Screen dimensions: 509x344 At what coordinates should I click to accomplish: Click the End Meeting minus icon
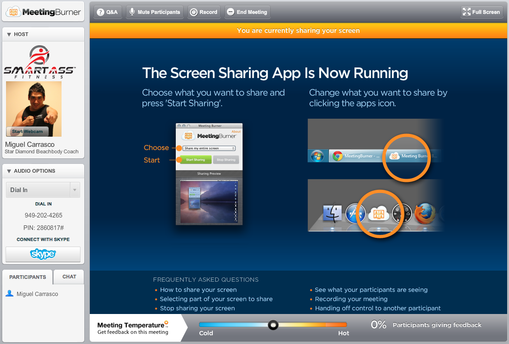[230, 12]
